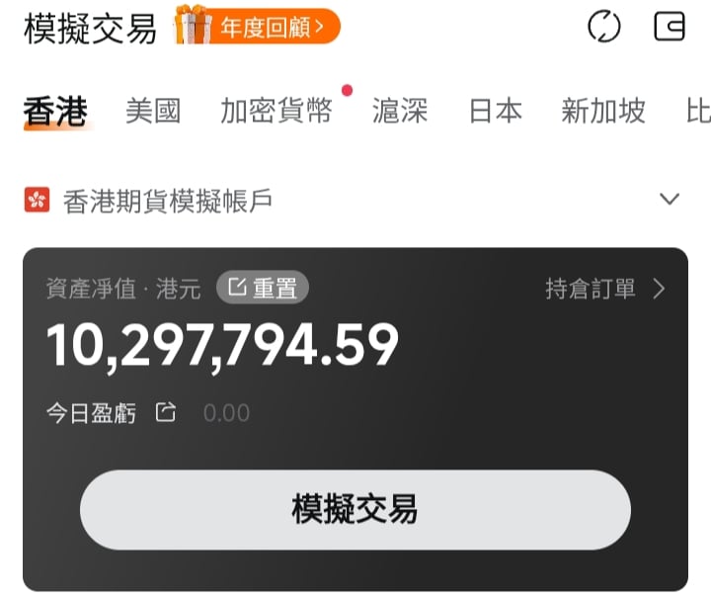
Task: Tap the share icon next to 今日盈虧
Action: click(x=166, y=412)
